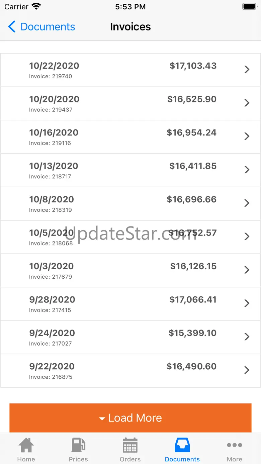Tap the battery indicator icon
This screenshot has height=464, width=261.
click(x=249, y=6)
